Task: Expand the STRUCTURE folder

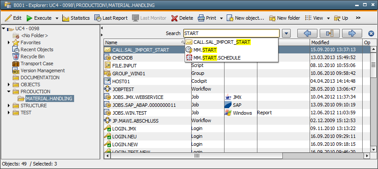Action: 9,106
